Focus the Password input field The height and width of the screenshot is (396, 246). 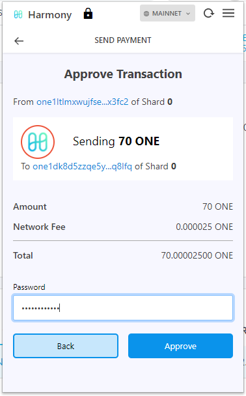pyautogui.click(x=123, y=308)
